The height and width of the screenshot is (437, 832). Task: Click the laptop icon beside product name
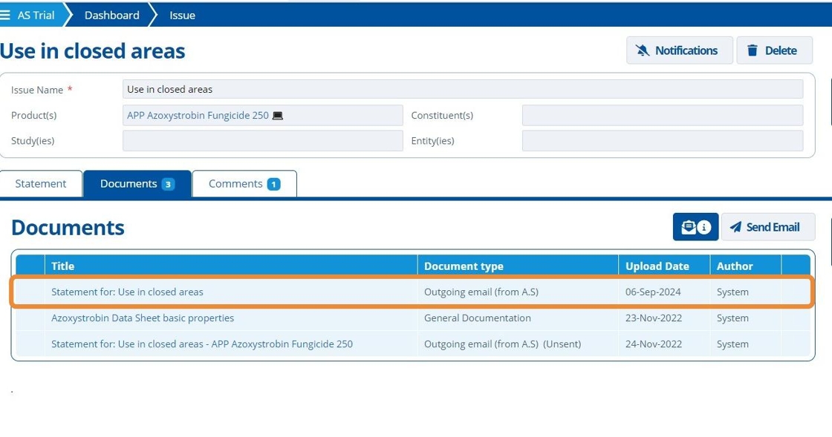[x=278, y=116]
